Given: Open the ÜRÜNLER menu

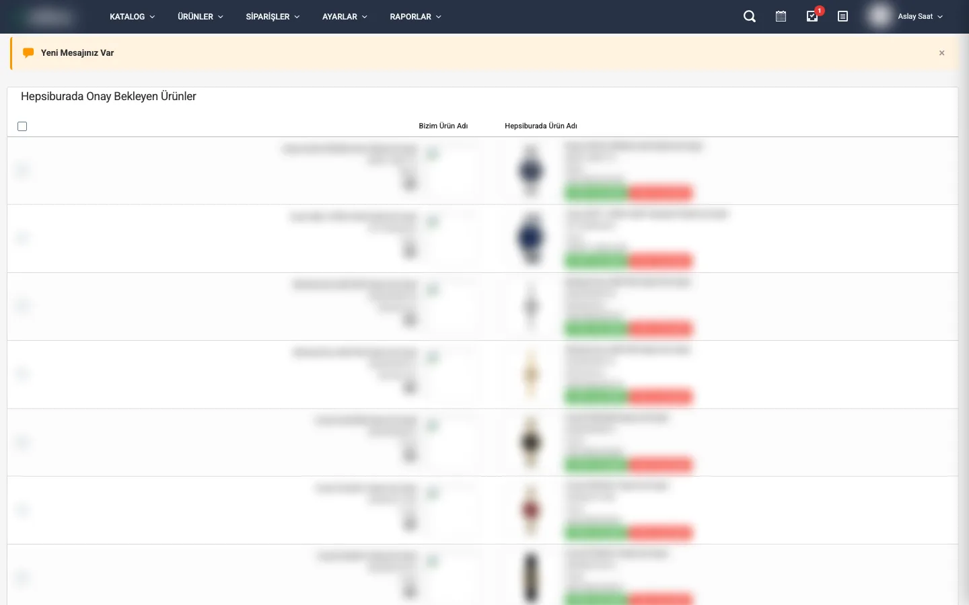Looking at the screenshot, I should click(200, 17).
